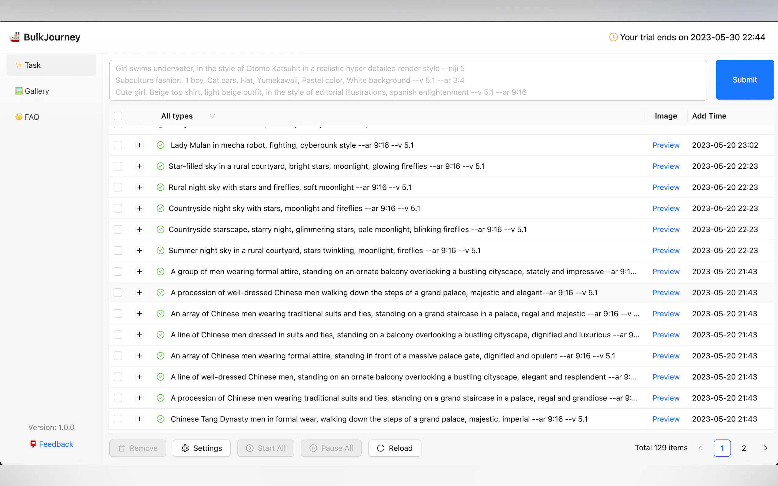Check the box for Lady Mulan task

coord(118,145)
